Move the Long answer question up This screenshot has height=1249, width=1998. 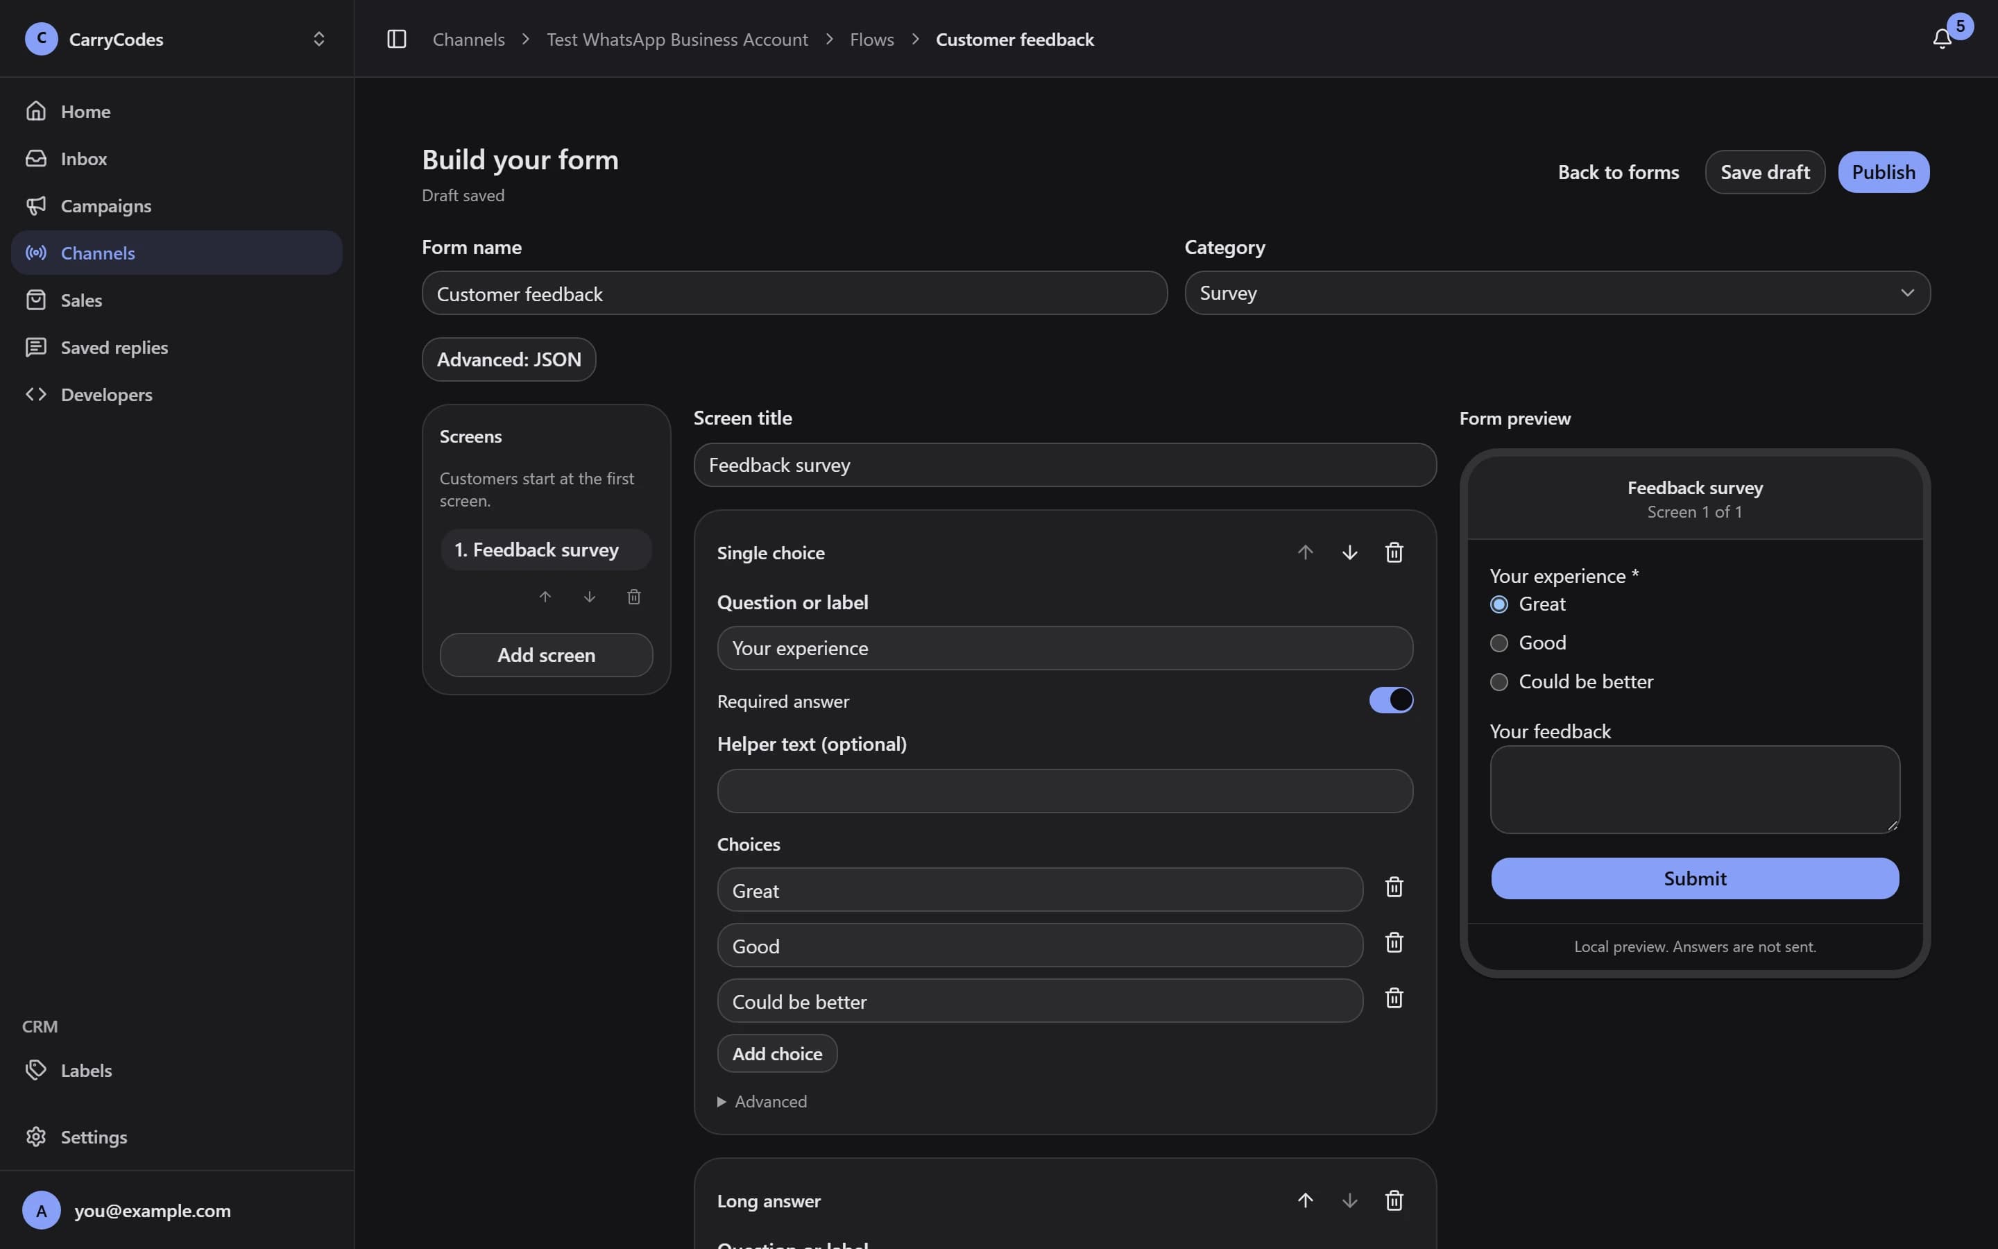1304,1200
